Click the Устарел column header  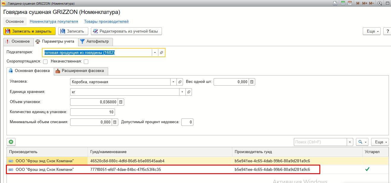(x=375, y=152)
